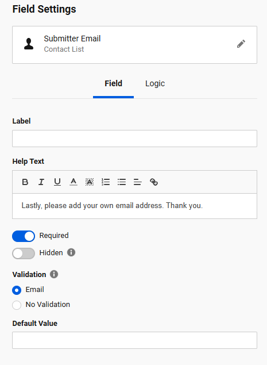Choose No Validation option
The image size is (267, 365).
(x=17, y=305)
